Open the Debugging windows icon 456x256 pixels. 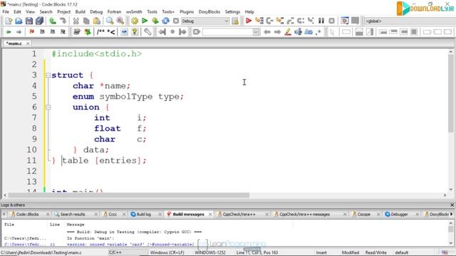click(x=345, y=21)
